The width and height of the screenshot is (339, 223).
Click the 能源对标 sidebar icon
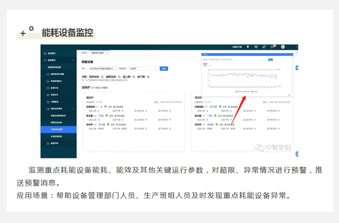tap(48, 143)
